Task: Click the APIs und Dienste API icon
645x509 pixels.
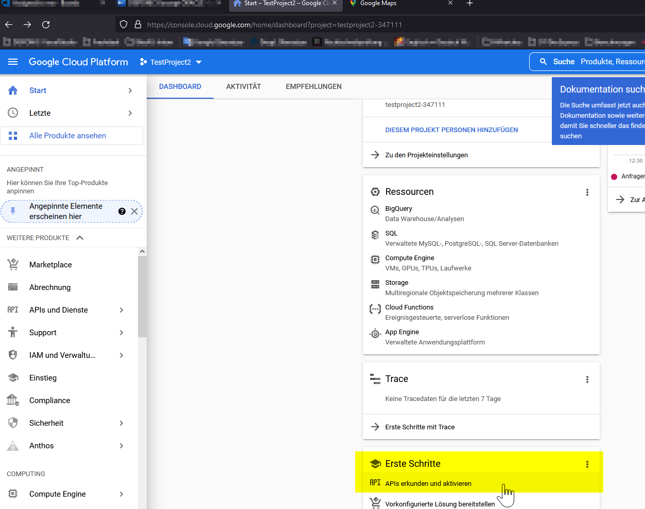Action: [x=13, y=310]
